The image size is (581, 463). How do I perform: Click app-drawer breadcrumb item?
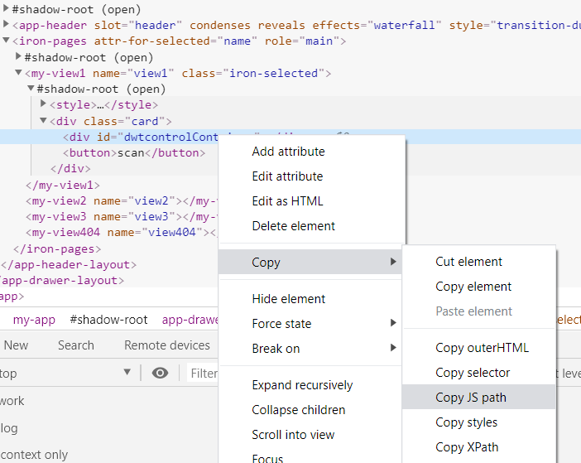tap(190, 320)
